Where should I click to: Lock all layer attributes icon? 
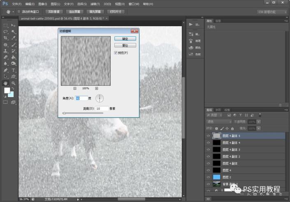[232, 129]
